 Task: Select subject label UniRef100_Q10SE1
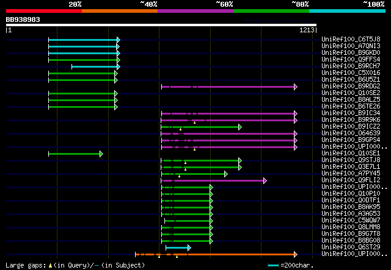pyautogui.click(x=351, y=154)
